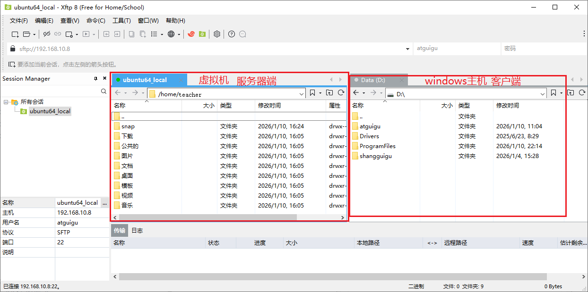Viewport: 588px width, 292px height.
Task: Open the sftp address history dropdown
Action: click(x=408, y=49)
